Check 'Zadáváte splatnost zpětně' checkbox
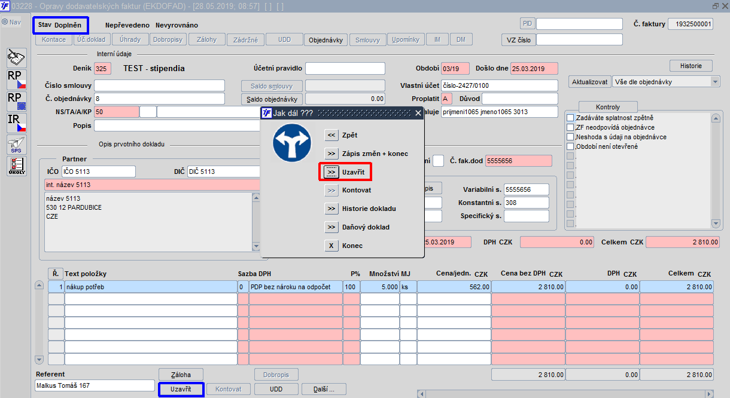This screenshot has width=730, height=398. 570,118
